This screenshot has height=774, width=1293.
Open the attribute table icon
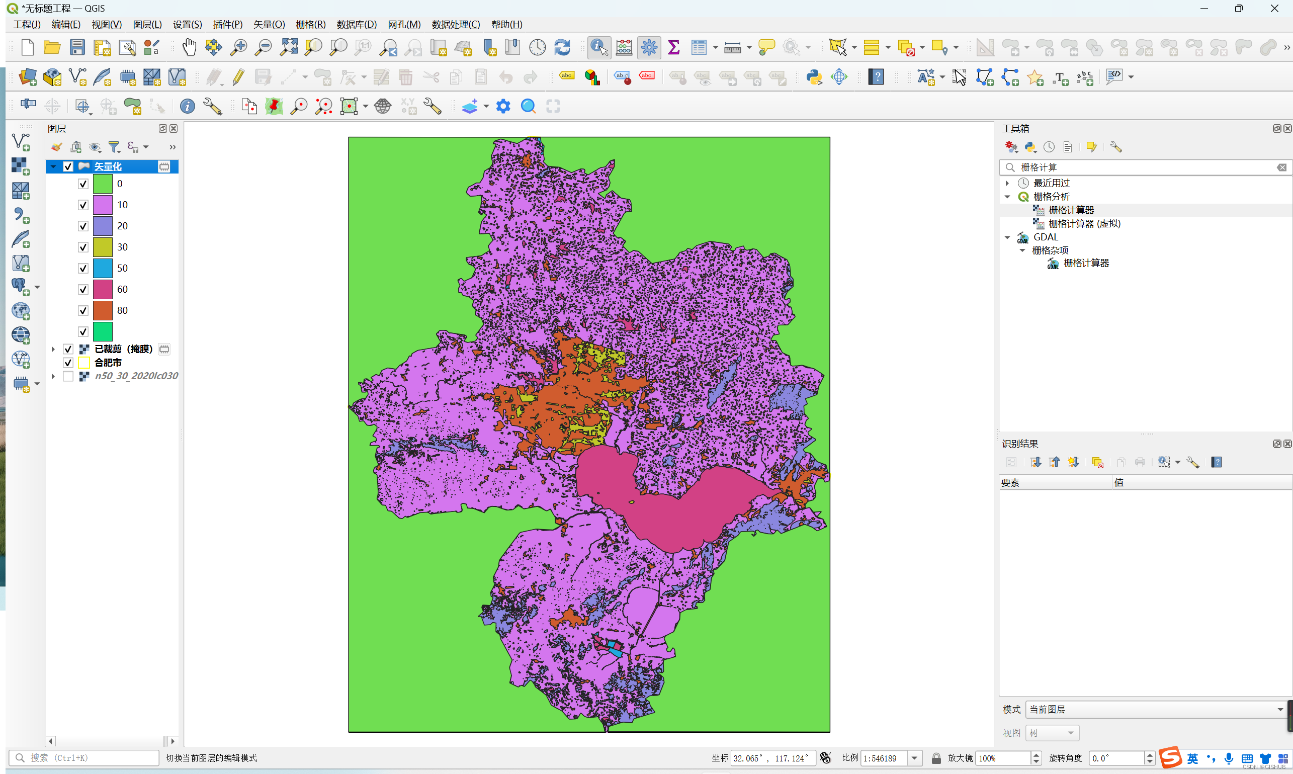pyautogui.click(x=698, y=47)
